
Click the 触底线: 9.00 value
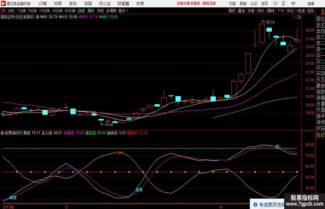[x=117, y=133]
